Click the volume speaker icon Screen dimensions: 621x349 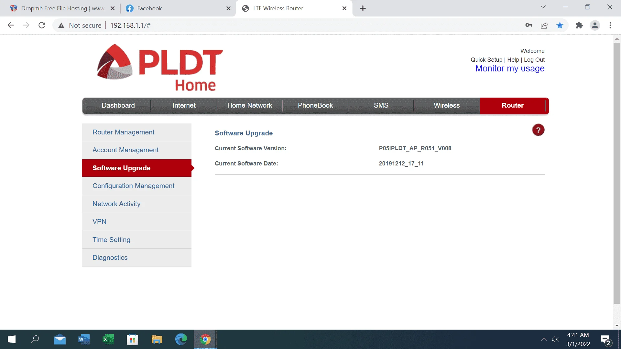pyautogui.click(x=555, y=339)
